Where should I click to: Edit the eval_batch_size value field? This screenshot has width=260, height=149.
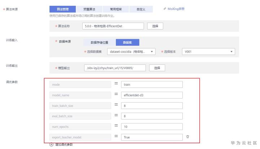152,116
